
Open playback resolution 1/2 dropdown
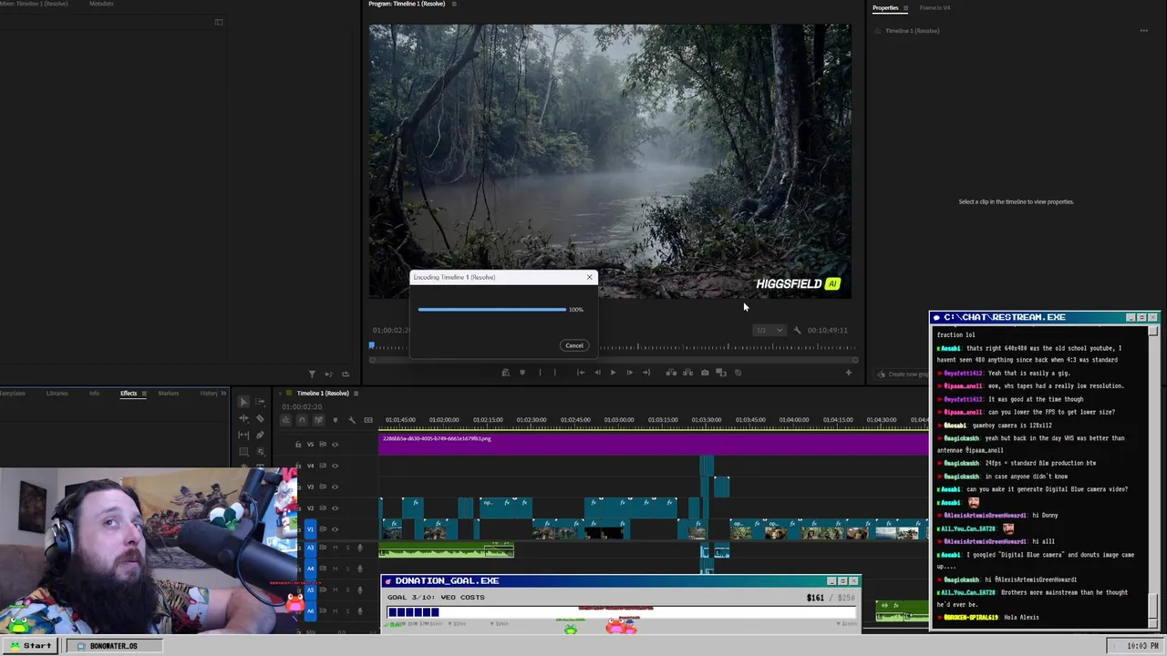(x=768, y=330)
